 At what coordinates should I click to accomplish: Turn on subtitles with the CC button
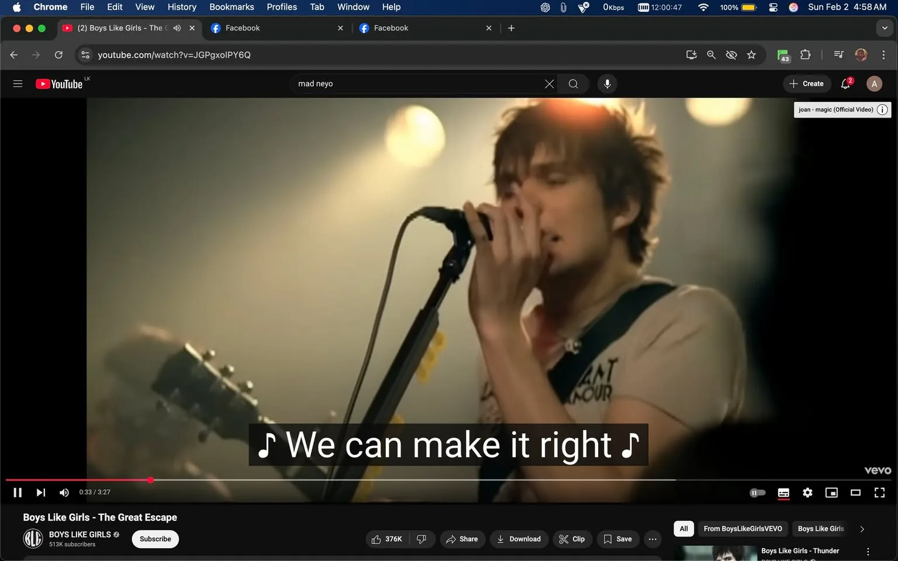[783, 493]
